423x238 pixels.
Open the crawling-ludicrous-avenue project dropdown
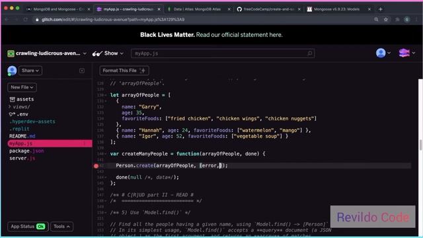tap(85, 54)
